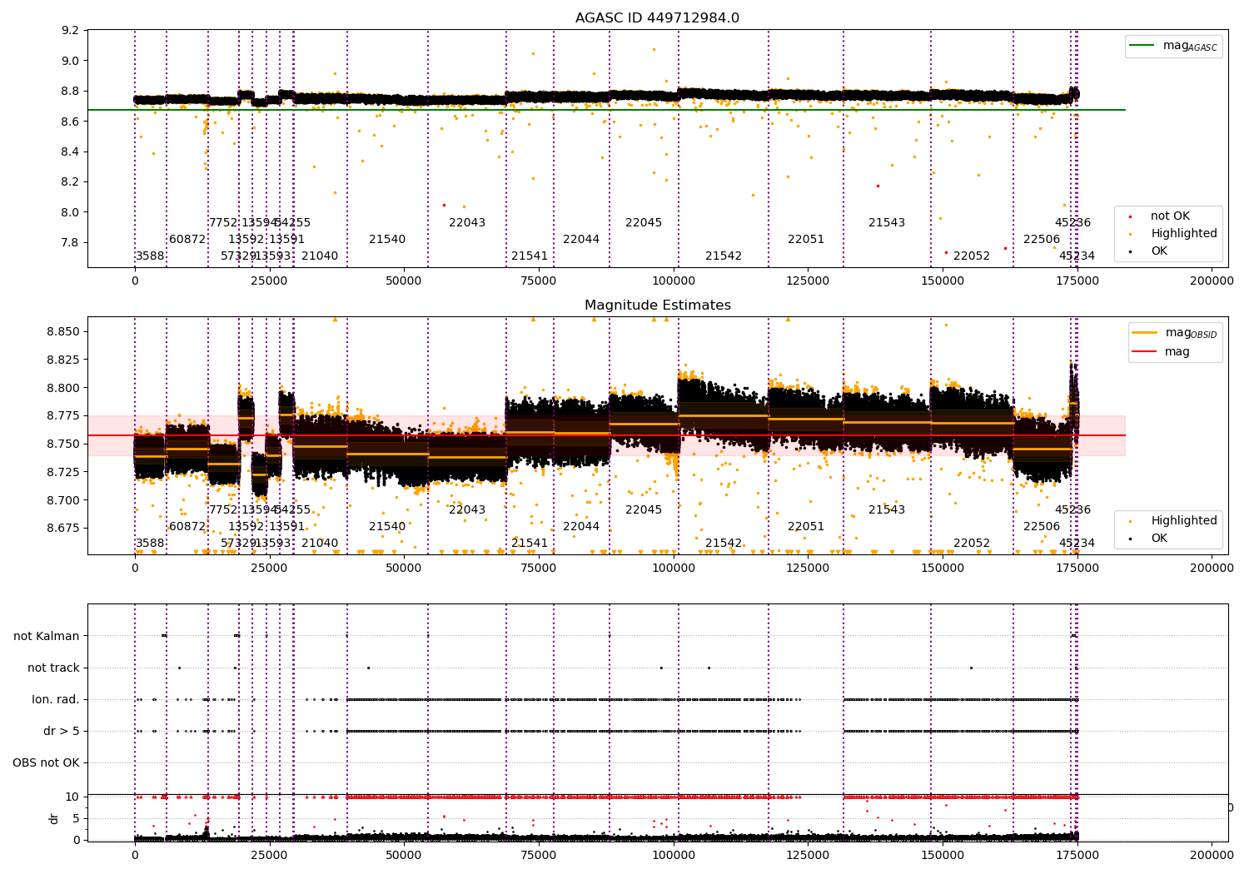Image resolution: width=1249 pixels, height=874 pixels.
Task: Click obsid 22506 in Magnitude Estimates plot
Action: pos(1042,527)
